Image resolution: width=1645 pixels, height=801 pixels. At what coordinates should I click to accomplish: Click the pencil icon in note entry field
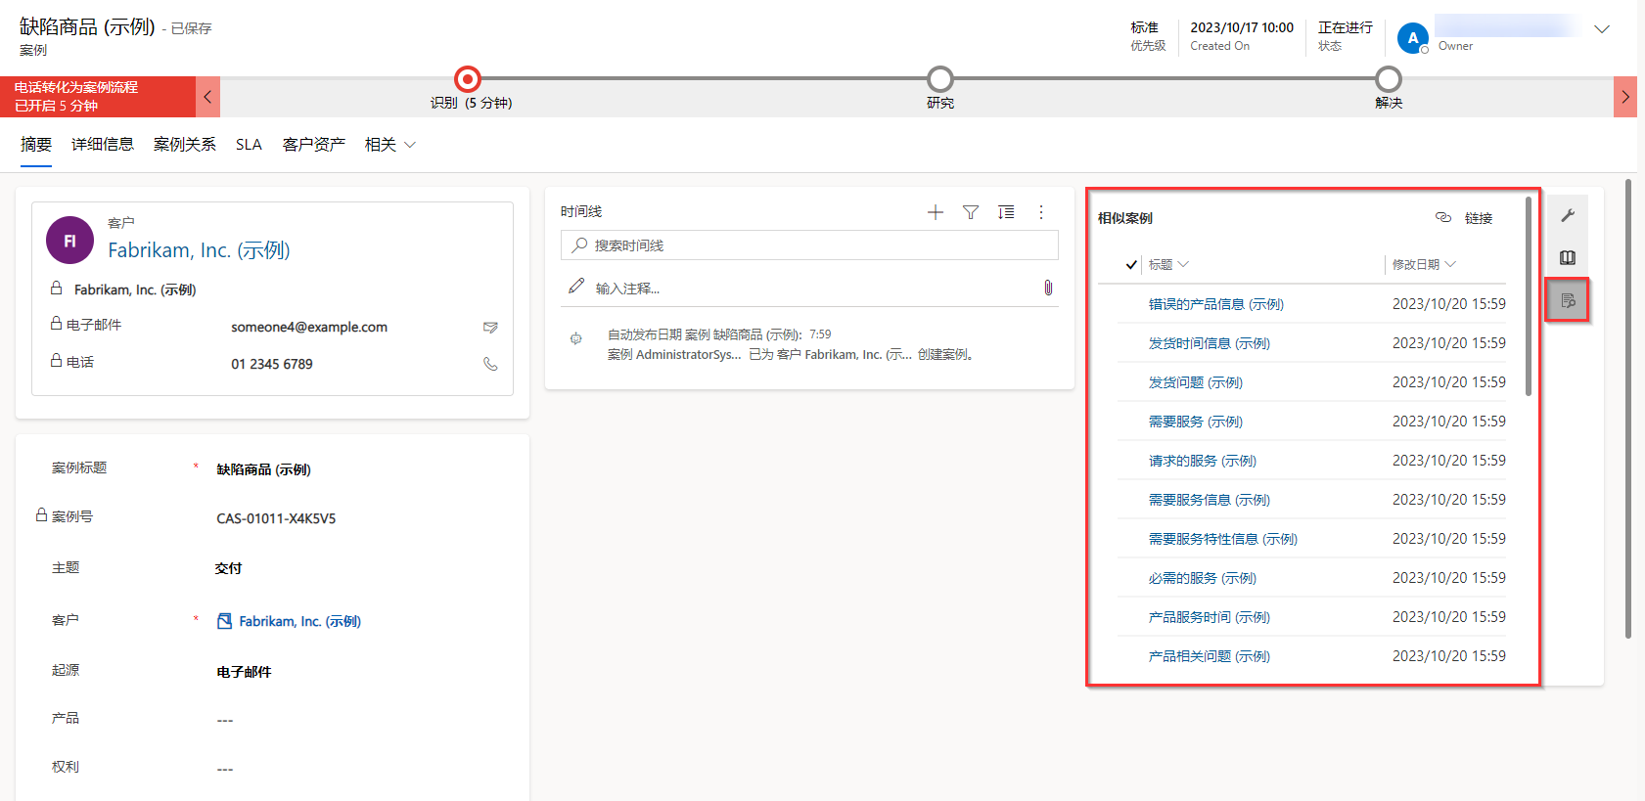point(576,287)
